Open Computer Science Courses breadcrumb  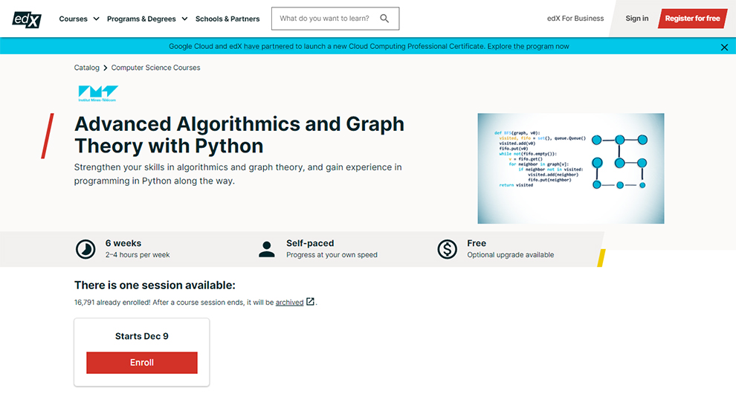155,68
